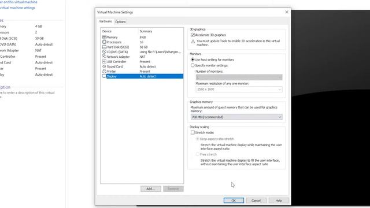The width and height of the screenshot is (370, 208).
Task: Switch to the Options tab
Action: [x=120, y=22]
